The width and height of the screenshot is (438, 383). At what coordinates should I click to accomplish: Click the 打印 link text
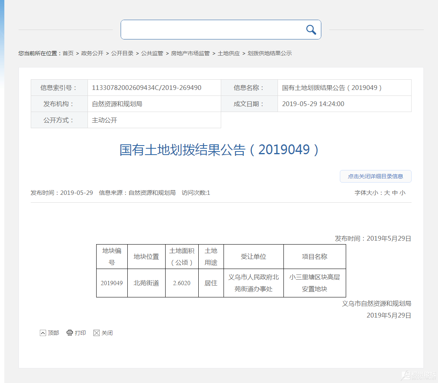(80, 333)
